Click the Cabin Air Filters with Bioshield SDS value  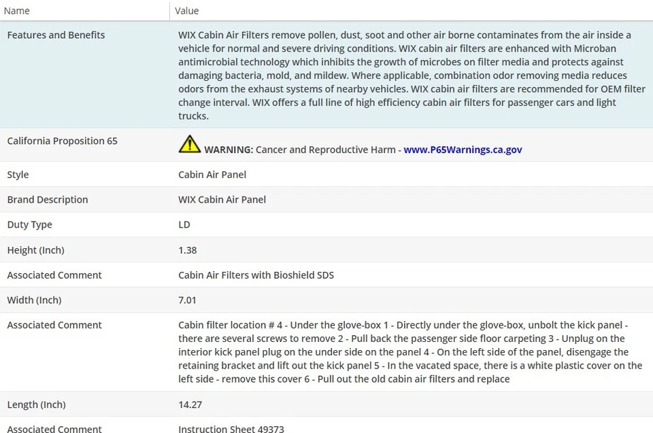(x=256, y=275)
